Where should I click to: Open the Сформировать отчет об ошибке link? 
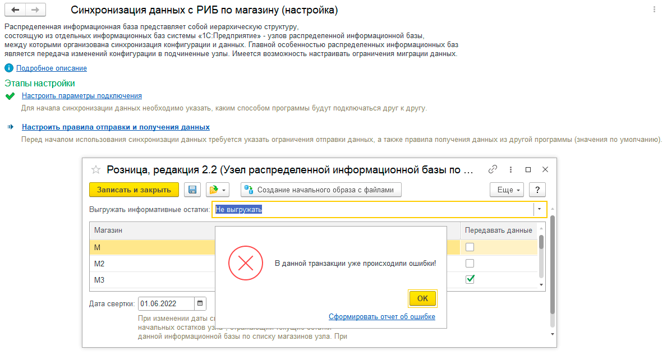tap(381, 316)
